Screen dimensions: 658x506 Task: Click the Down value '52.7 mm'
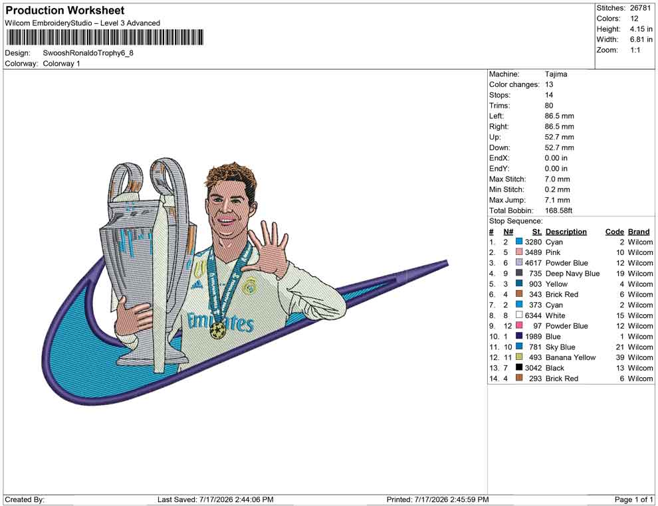point(560,147)
